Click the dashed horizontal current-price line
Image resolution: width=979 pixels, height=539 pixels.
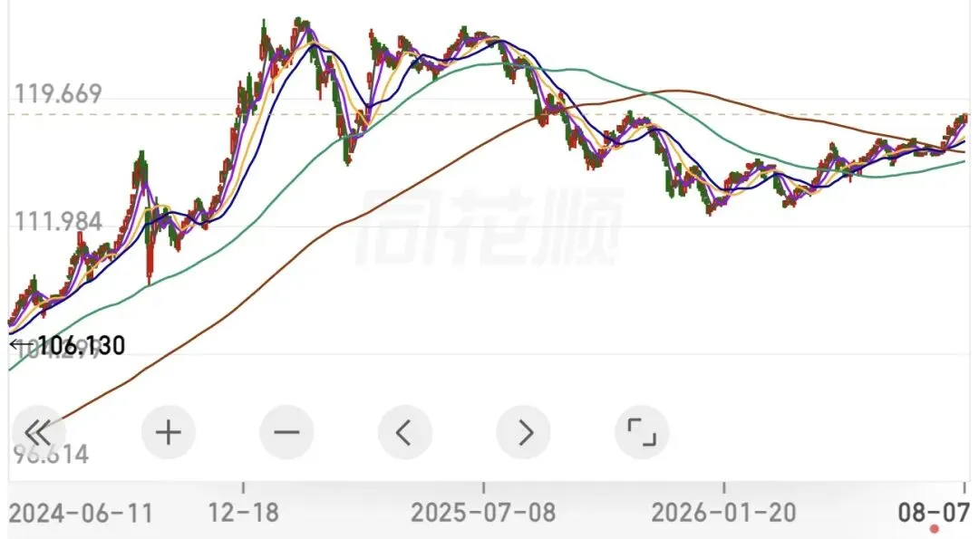click(x=487, y=114)
